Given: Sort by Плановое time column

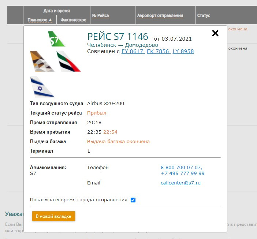Looking at the screenshot, I should [x=37, y=20].
